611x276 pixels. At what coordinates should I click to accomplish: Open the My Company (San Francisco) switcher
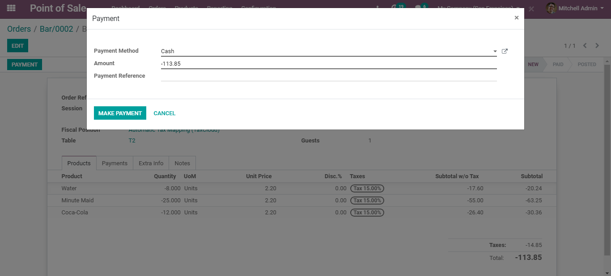point(479,8)
